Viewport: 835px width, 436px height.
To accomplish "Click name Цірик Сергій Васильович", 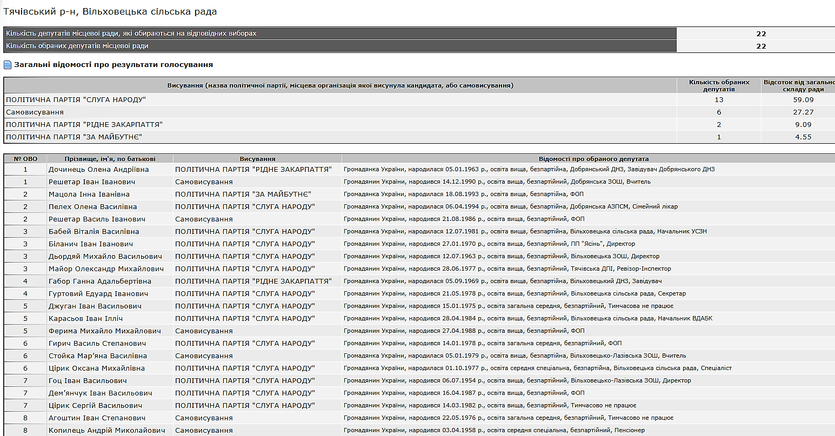I will [x=95, y=405].
